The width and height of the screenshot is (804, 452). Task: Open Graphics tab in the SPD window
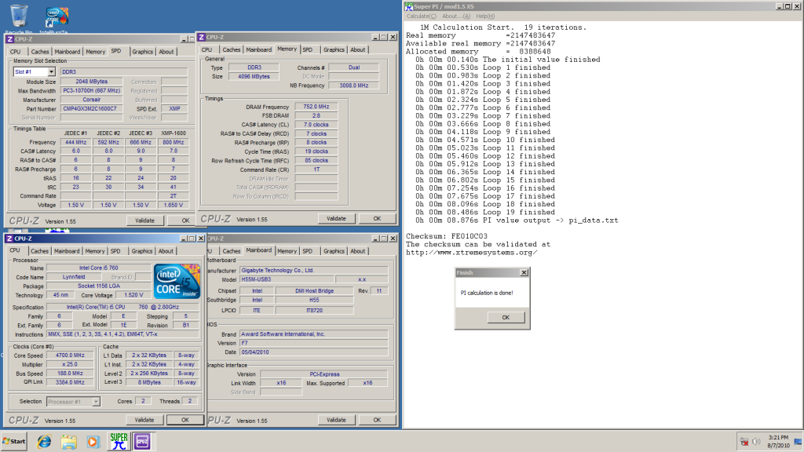point(142,52)
